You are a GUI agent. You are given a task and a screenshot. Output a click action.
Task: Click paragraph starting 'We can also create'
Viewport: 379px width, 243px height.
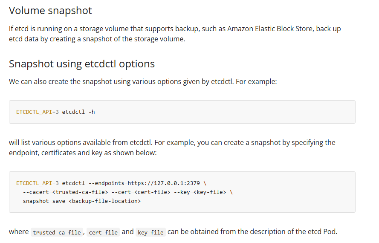tap(143, 82)
